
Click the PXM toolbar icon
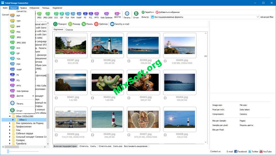(x=73, y=15)
